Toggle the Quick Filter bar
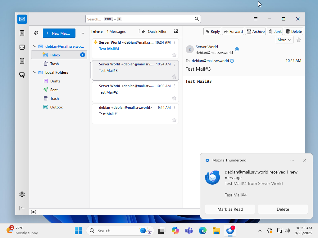 [154, 31]
